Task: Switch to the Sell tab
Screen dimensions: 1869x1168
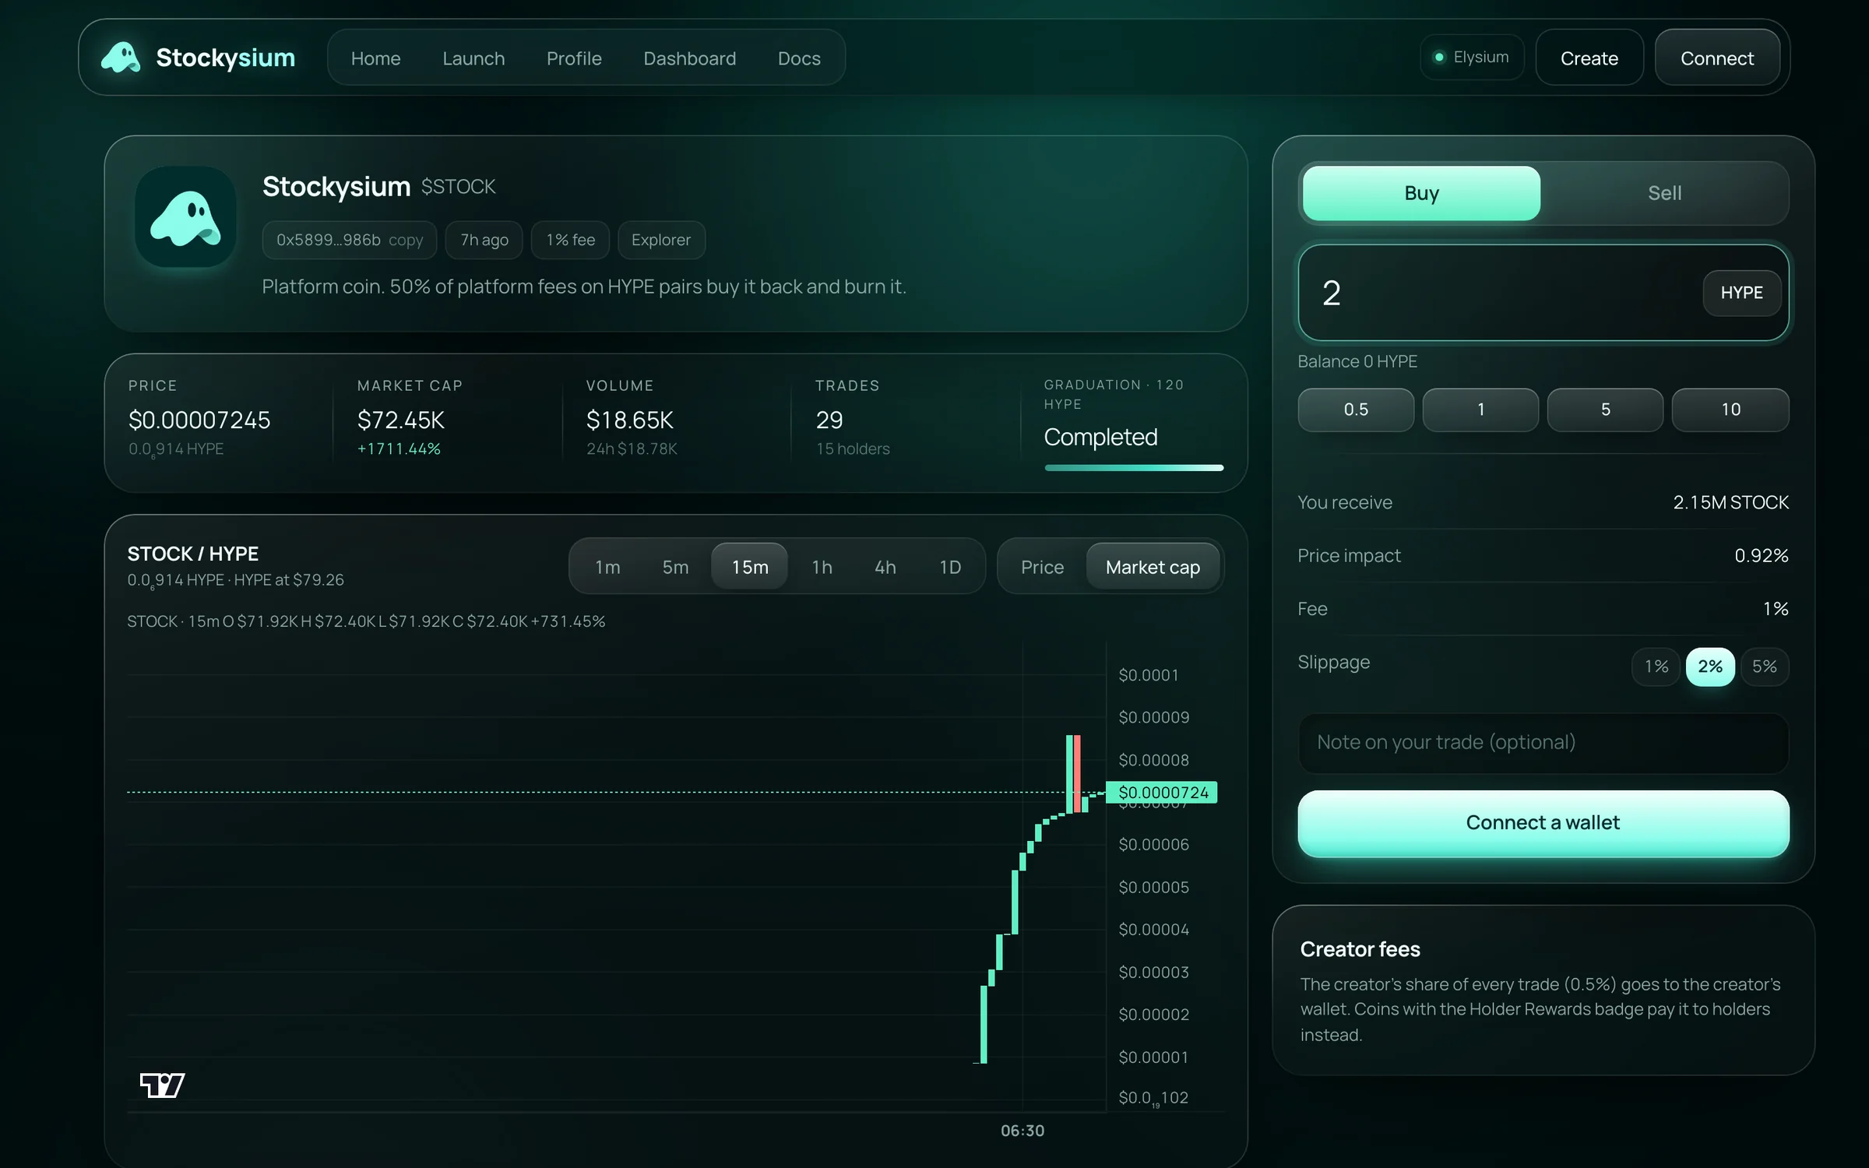Action: [1664, 193]
